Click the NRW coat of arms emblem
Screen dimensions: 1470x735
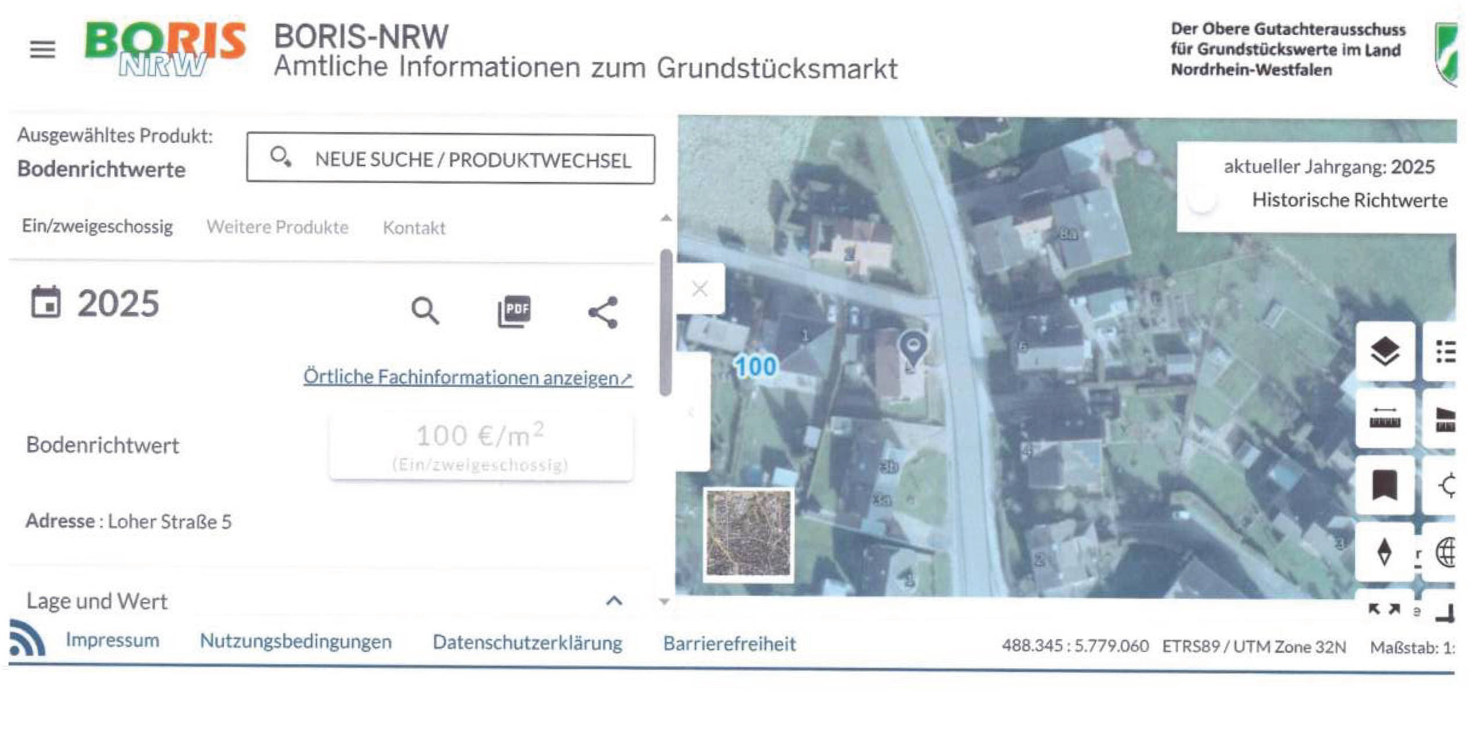click(1446, 53)
